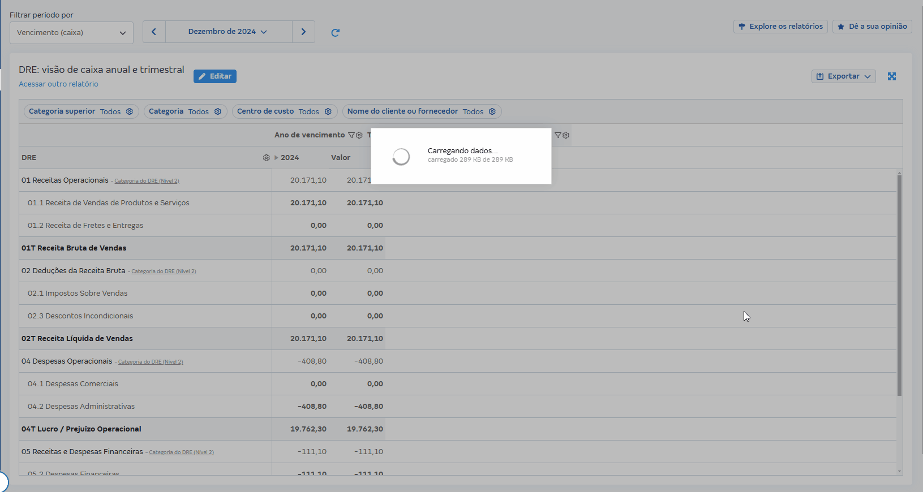
Task: Click gear icon next to Ano de vencimento
Action: 359,135
